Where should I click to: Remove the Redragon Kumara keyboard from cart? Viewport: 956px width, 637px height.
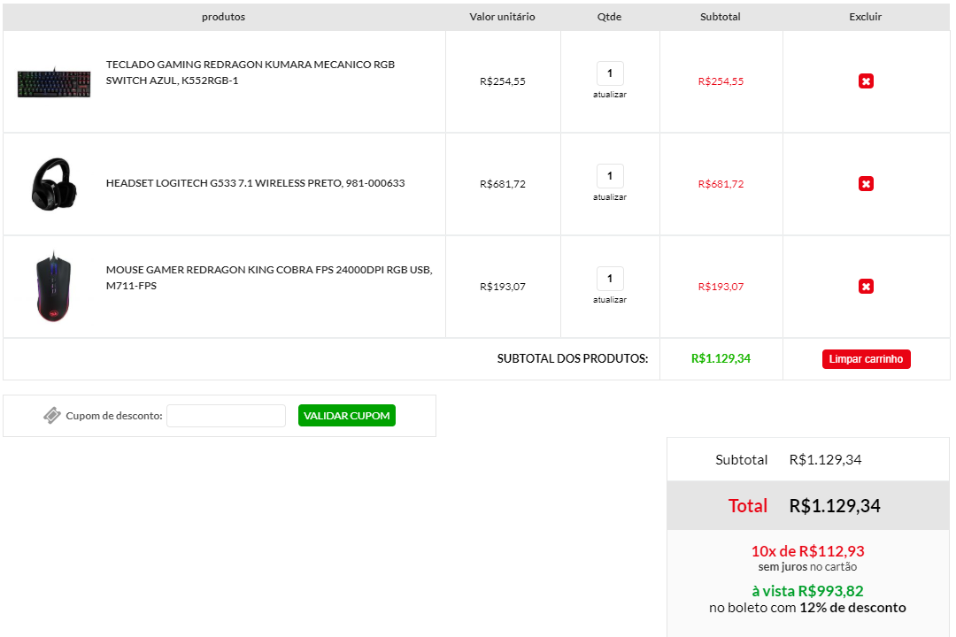point(866,81)
